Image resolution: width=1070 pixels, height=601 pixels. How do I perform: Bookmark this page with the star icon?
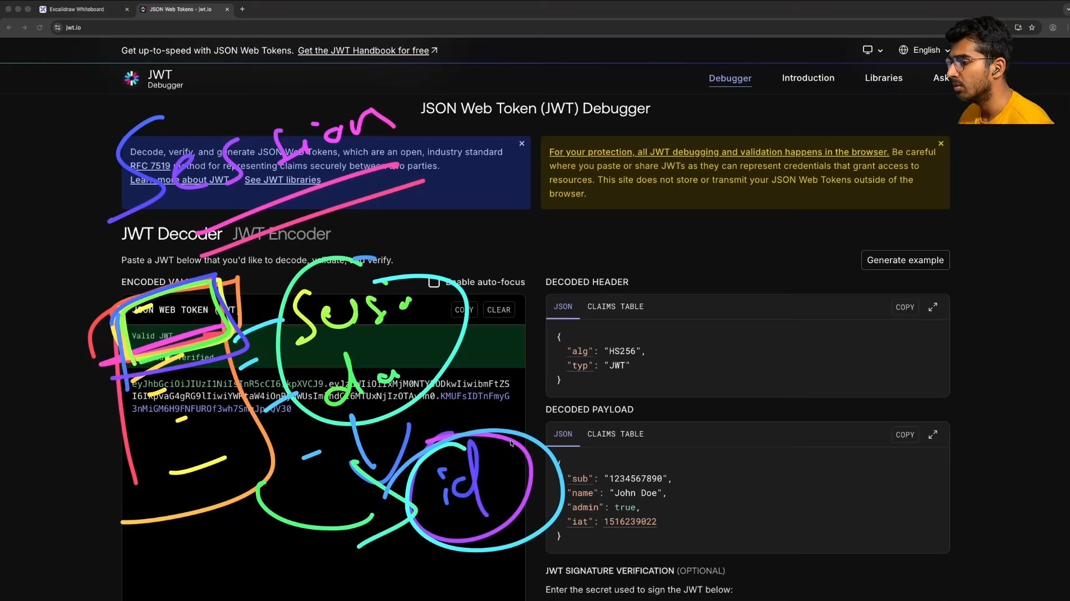pos(1032,27)
